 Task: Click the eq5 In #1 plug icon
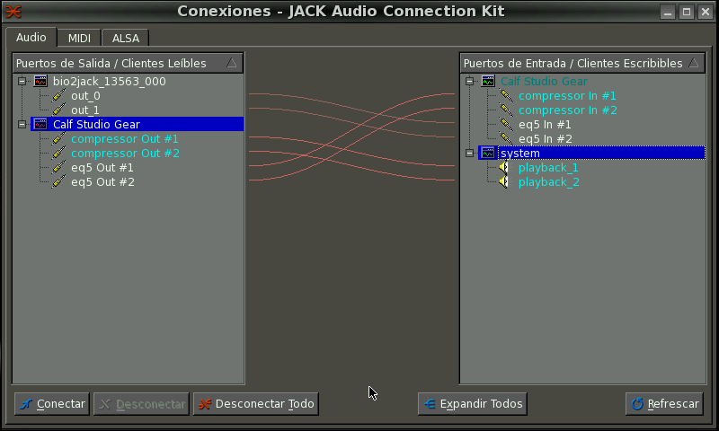pyautogui.click(x=506, y=124)
